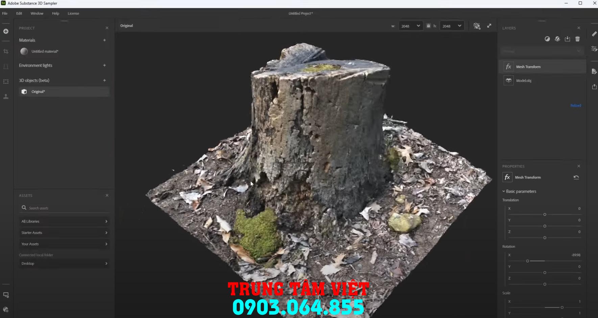Adjust the Translation X slider
The width and height of the screenshot is (598, 318).
pyautogui.click(x=545, y=215)
